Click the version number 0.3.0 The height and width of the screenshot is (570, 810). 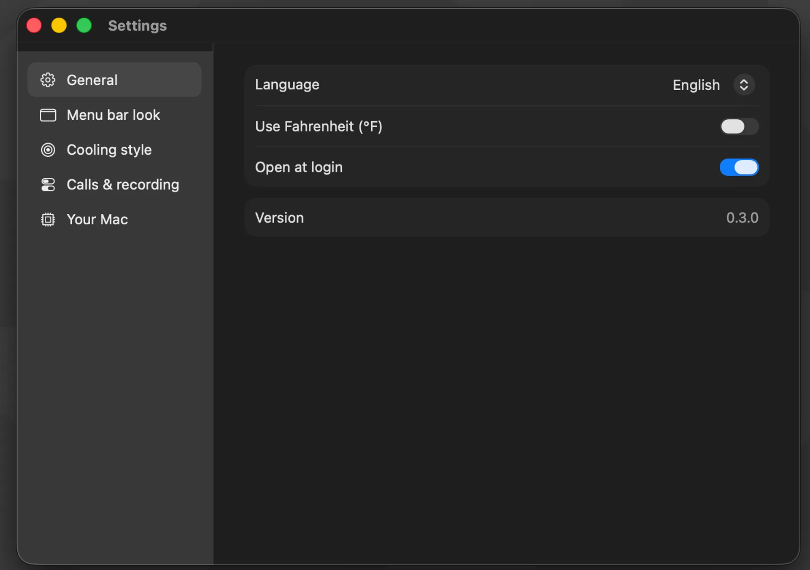pyautogui.click(x=742, y=218)
